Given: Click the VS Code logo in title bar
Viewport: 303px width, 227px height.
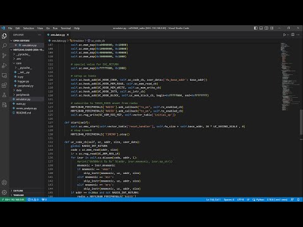Looking at the screenshot, I should tap(3, 28).
